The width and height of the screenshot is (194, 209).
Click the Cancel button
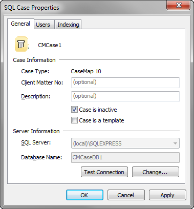pos(126,195)
